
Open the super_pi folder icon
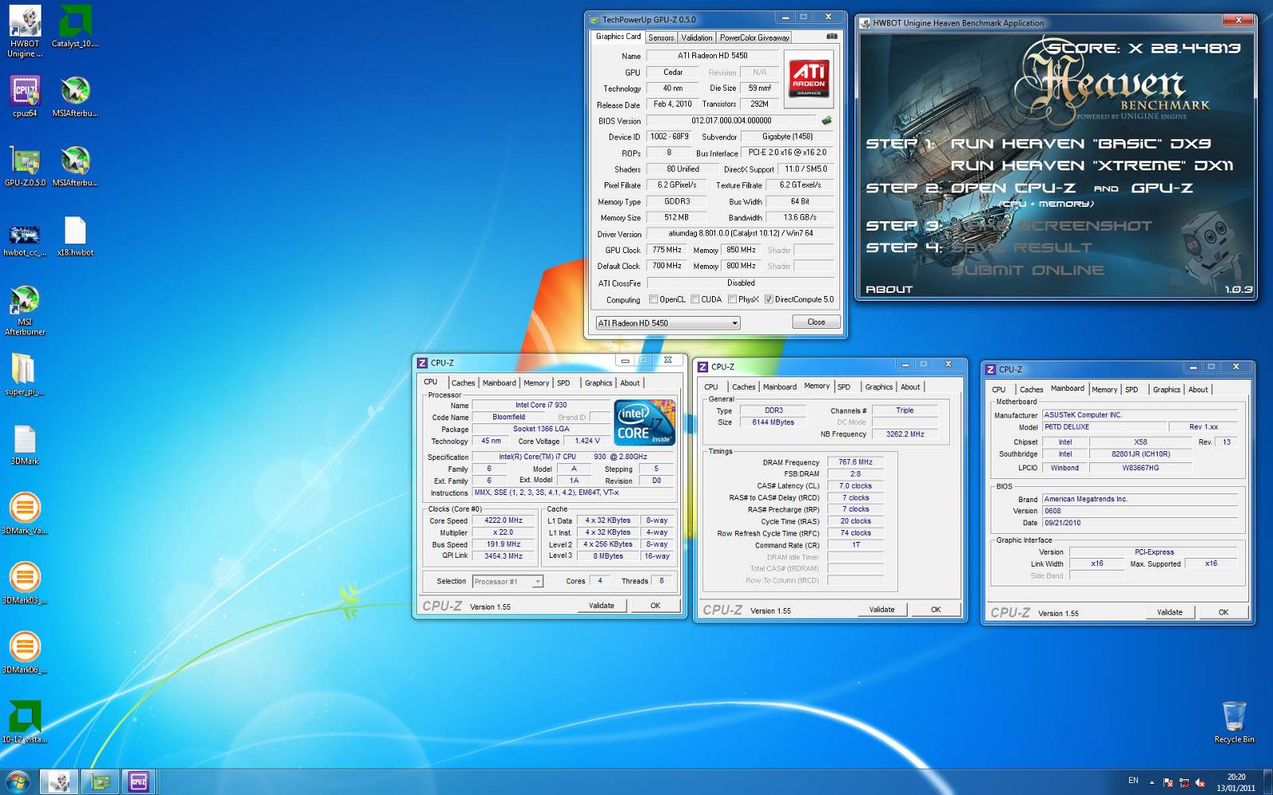point(25,374)
